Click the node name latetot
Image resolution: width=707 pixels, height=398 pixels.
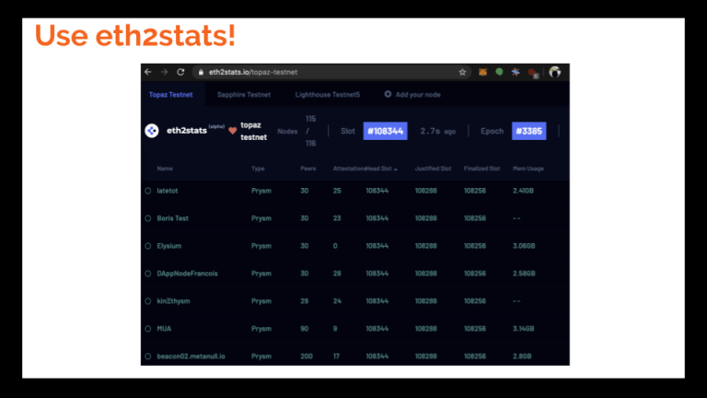pos(168,191)
